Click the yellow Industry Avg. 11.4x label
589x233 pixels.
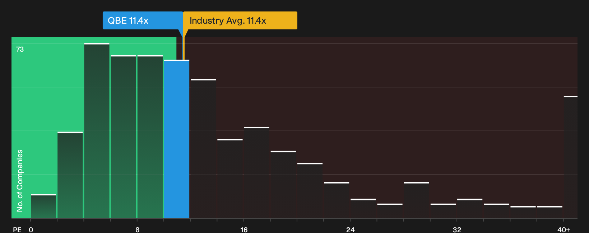[x=240, y=20]
